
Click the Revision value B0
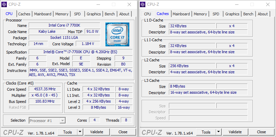[x=124, y=64]
